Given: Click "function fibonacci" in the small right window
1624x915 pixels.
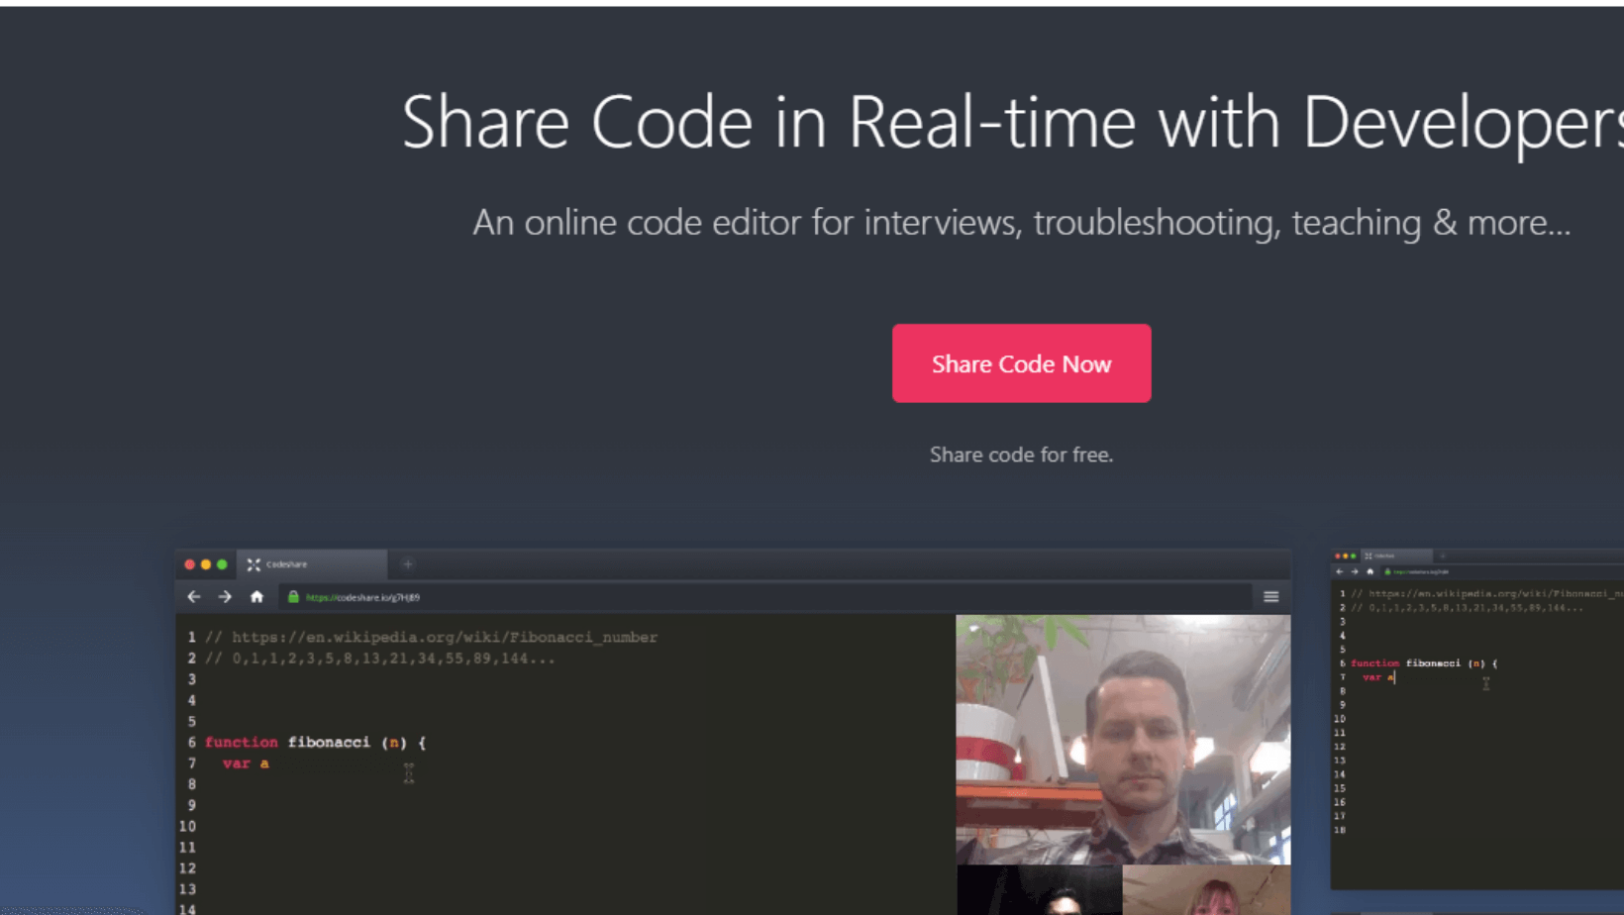Looking at the screenshot, I should pyautogui.click(x=1424, y=663).
